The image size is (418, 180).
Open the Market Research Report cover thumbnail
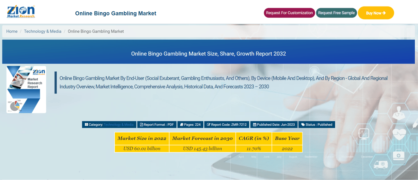pos(26,90)
